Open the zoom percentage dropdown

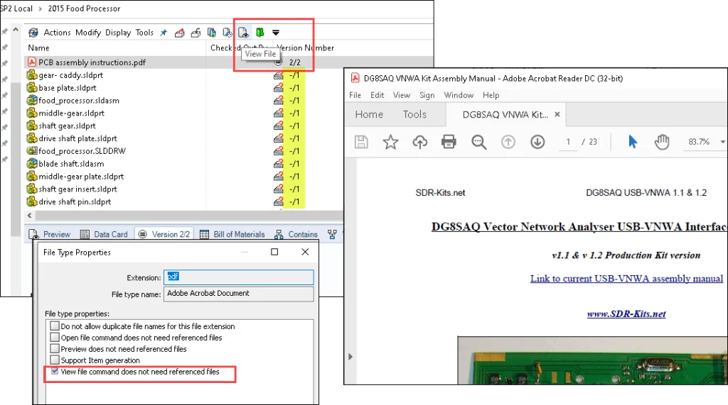(722, 142)
